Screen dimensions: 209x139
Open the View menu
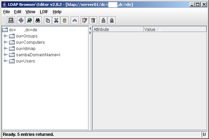[30, 12]
